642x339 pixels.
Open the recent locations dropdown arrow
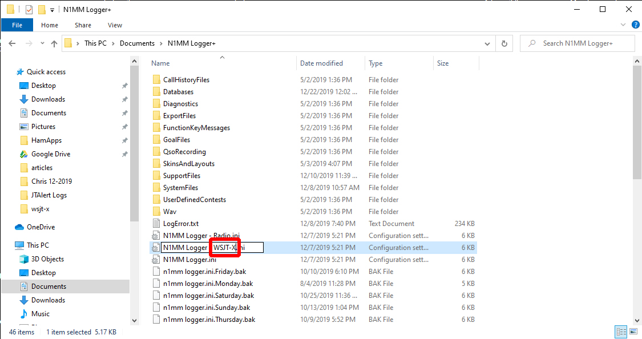42,43
